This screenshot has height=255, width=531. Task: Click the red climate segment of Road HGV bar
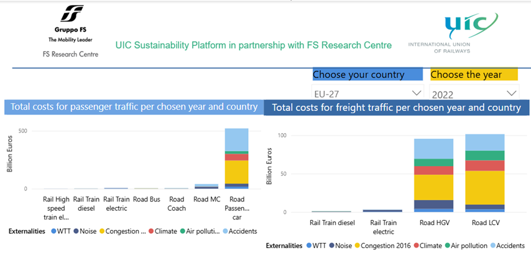pos(435,170)
